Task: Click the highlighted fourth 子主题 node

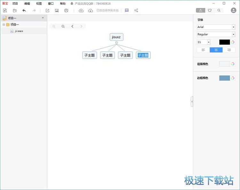Action: coord(143,55)
